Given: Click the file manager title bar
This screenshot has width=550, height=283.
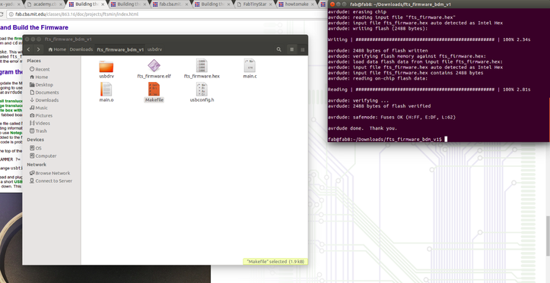Looking at the screenshot, I should click(165, 39).
